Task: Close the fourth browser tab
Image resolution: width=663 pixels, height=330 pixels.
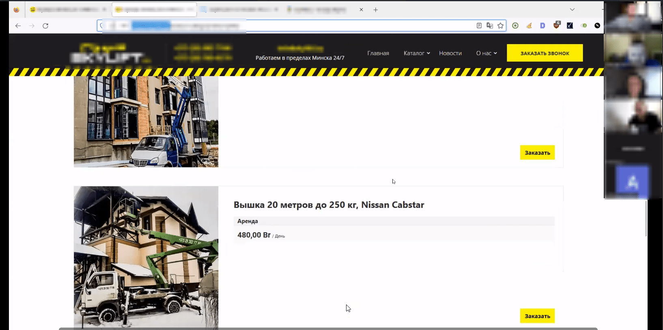Action: [x=361, y=9]
